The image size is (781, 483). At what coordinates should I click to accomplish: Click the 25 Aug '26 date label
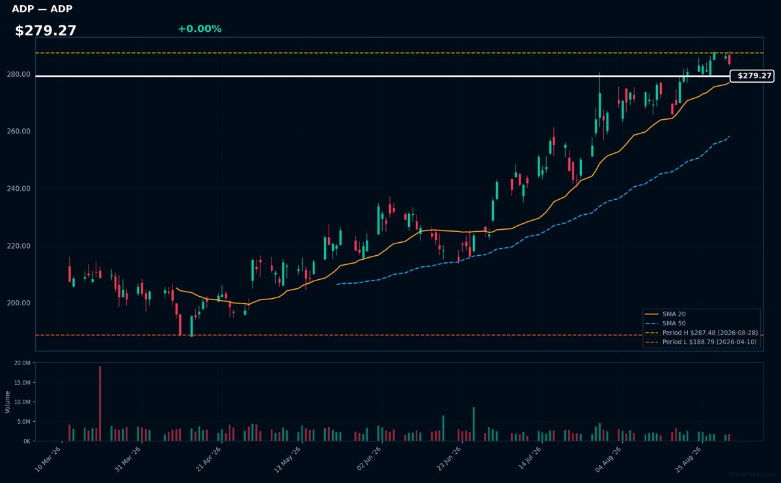point(688,458)
